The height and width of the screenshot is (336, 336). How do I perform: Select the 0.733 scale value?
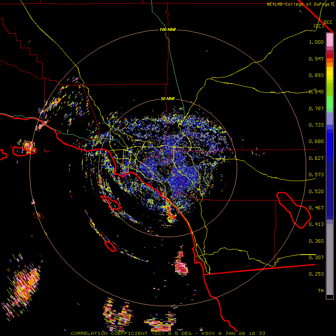click(x=316, y=125)
